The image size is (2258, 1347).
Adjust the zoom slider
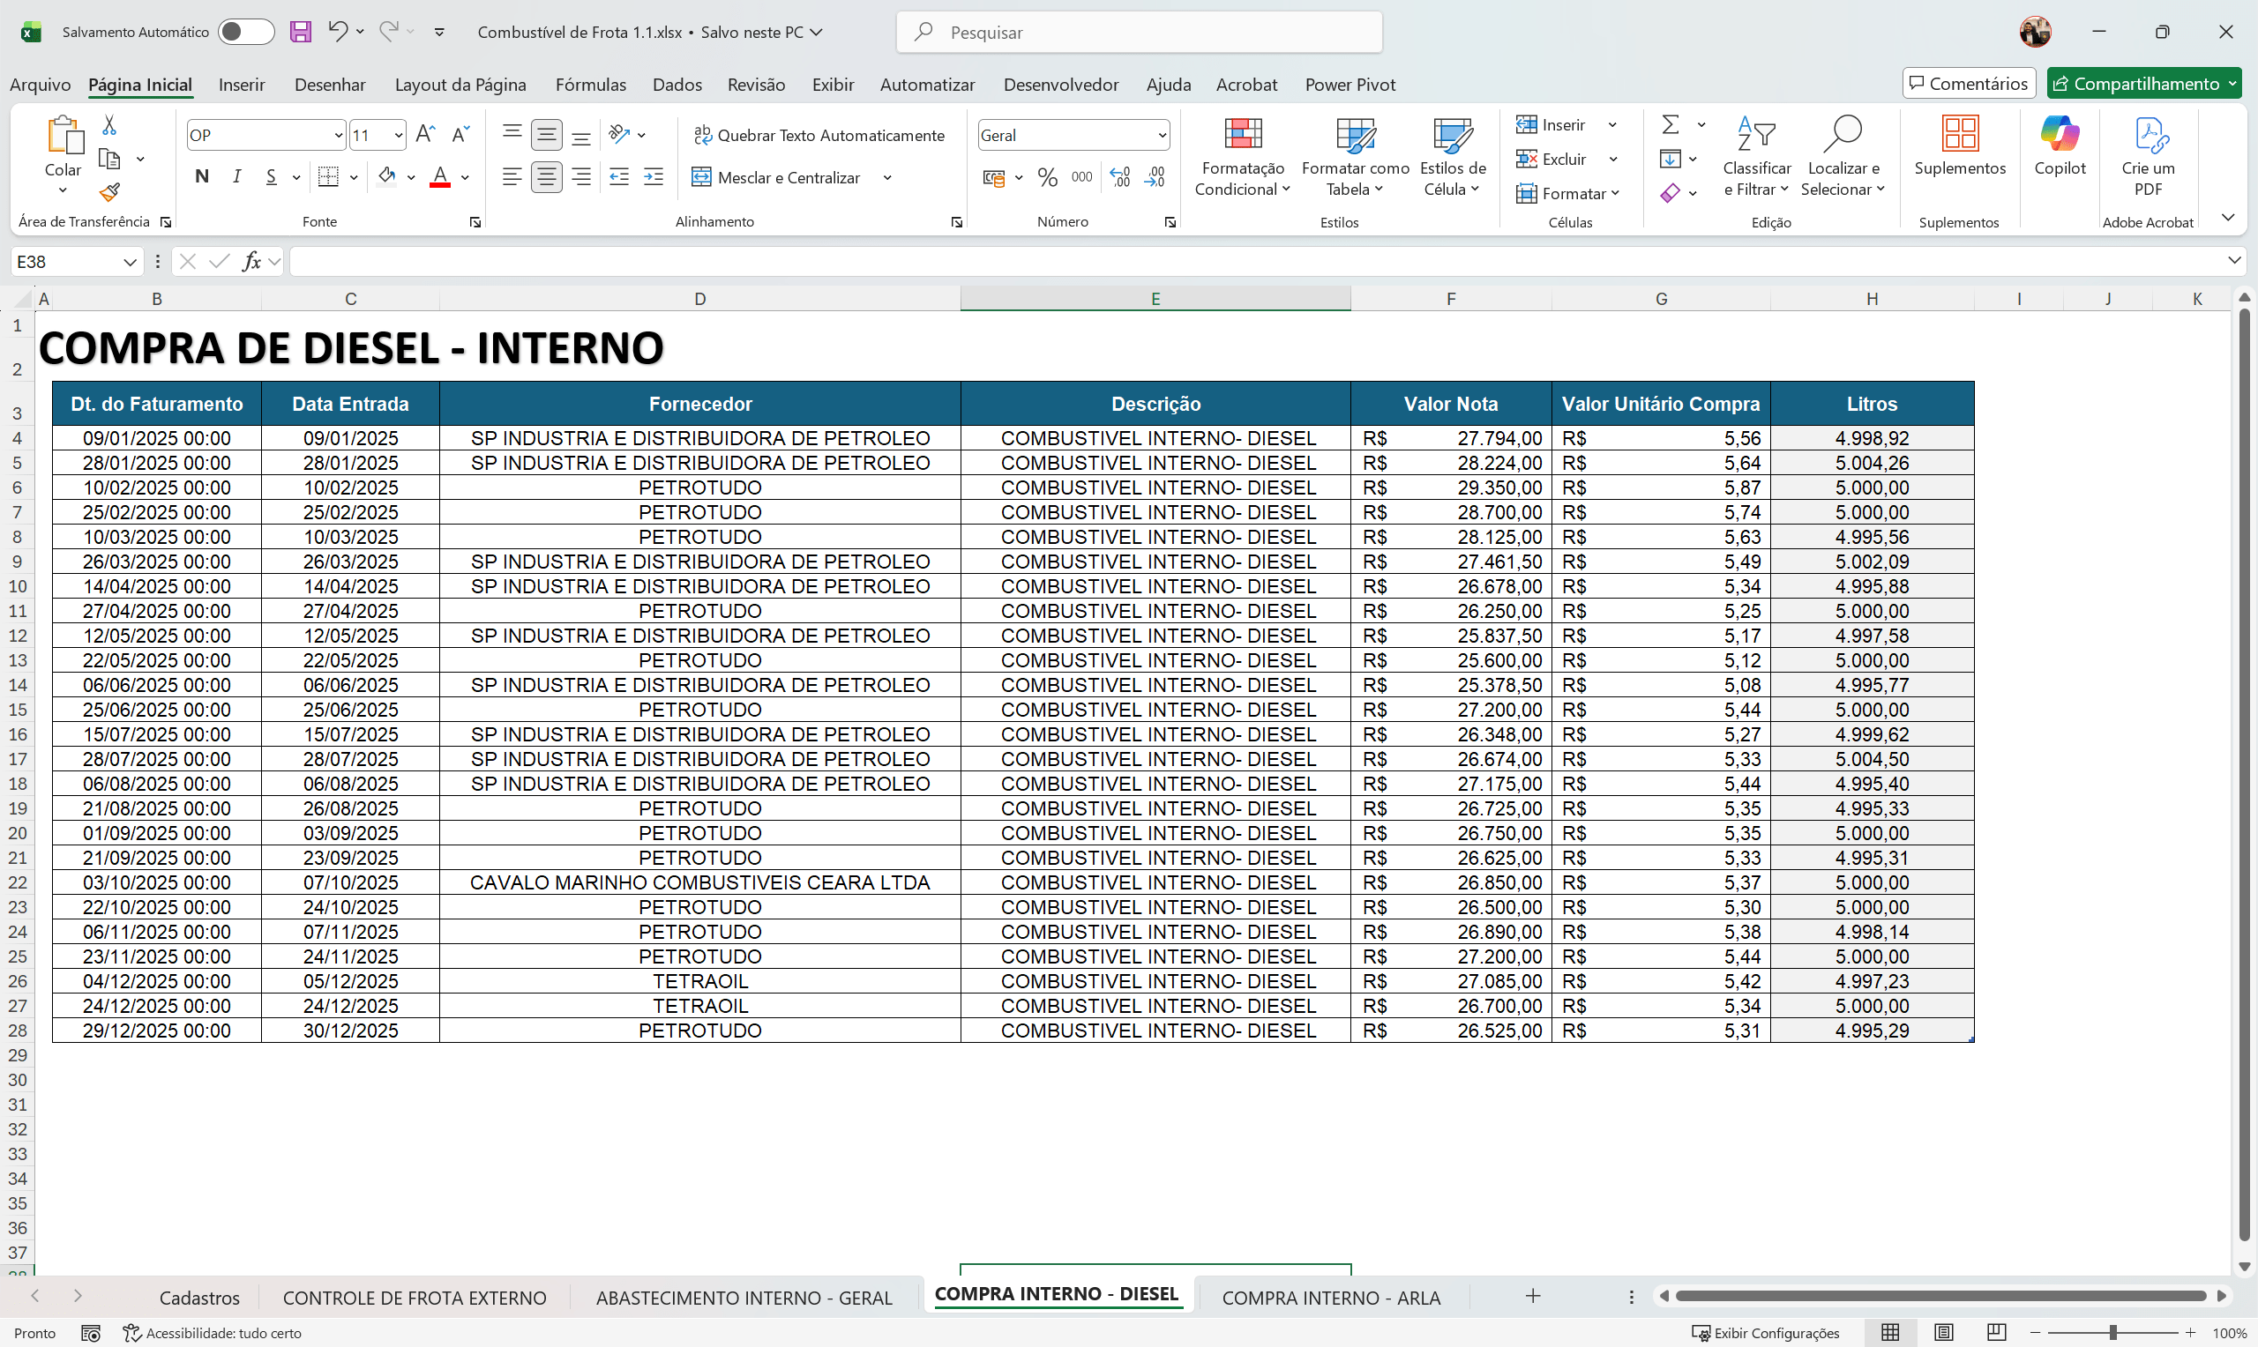point(2112,1333)
